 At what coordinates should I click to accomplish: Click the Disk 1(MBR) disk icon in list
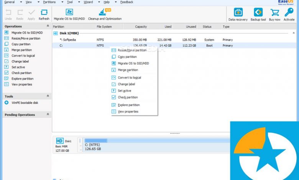(x=56, y=33)
